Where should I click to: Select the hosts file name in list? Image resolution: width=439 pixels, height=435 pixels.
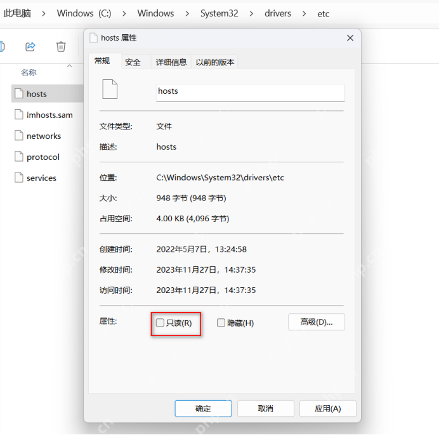pos(37,94)
